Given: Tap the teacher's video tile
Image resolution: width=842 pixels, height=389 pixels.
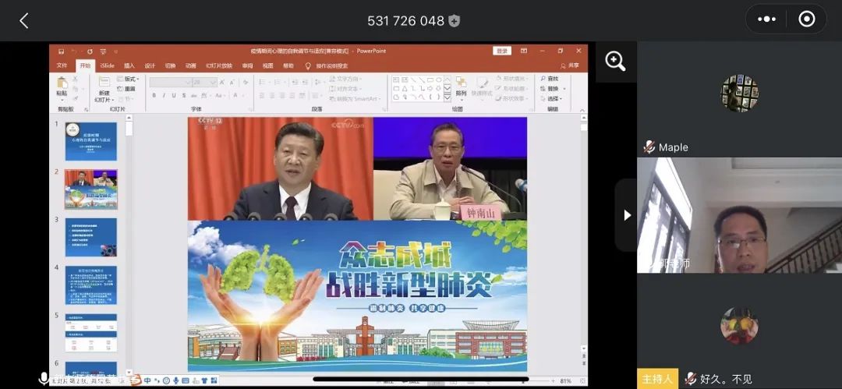Looking at the screenshot, I should click(739, 215).
